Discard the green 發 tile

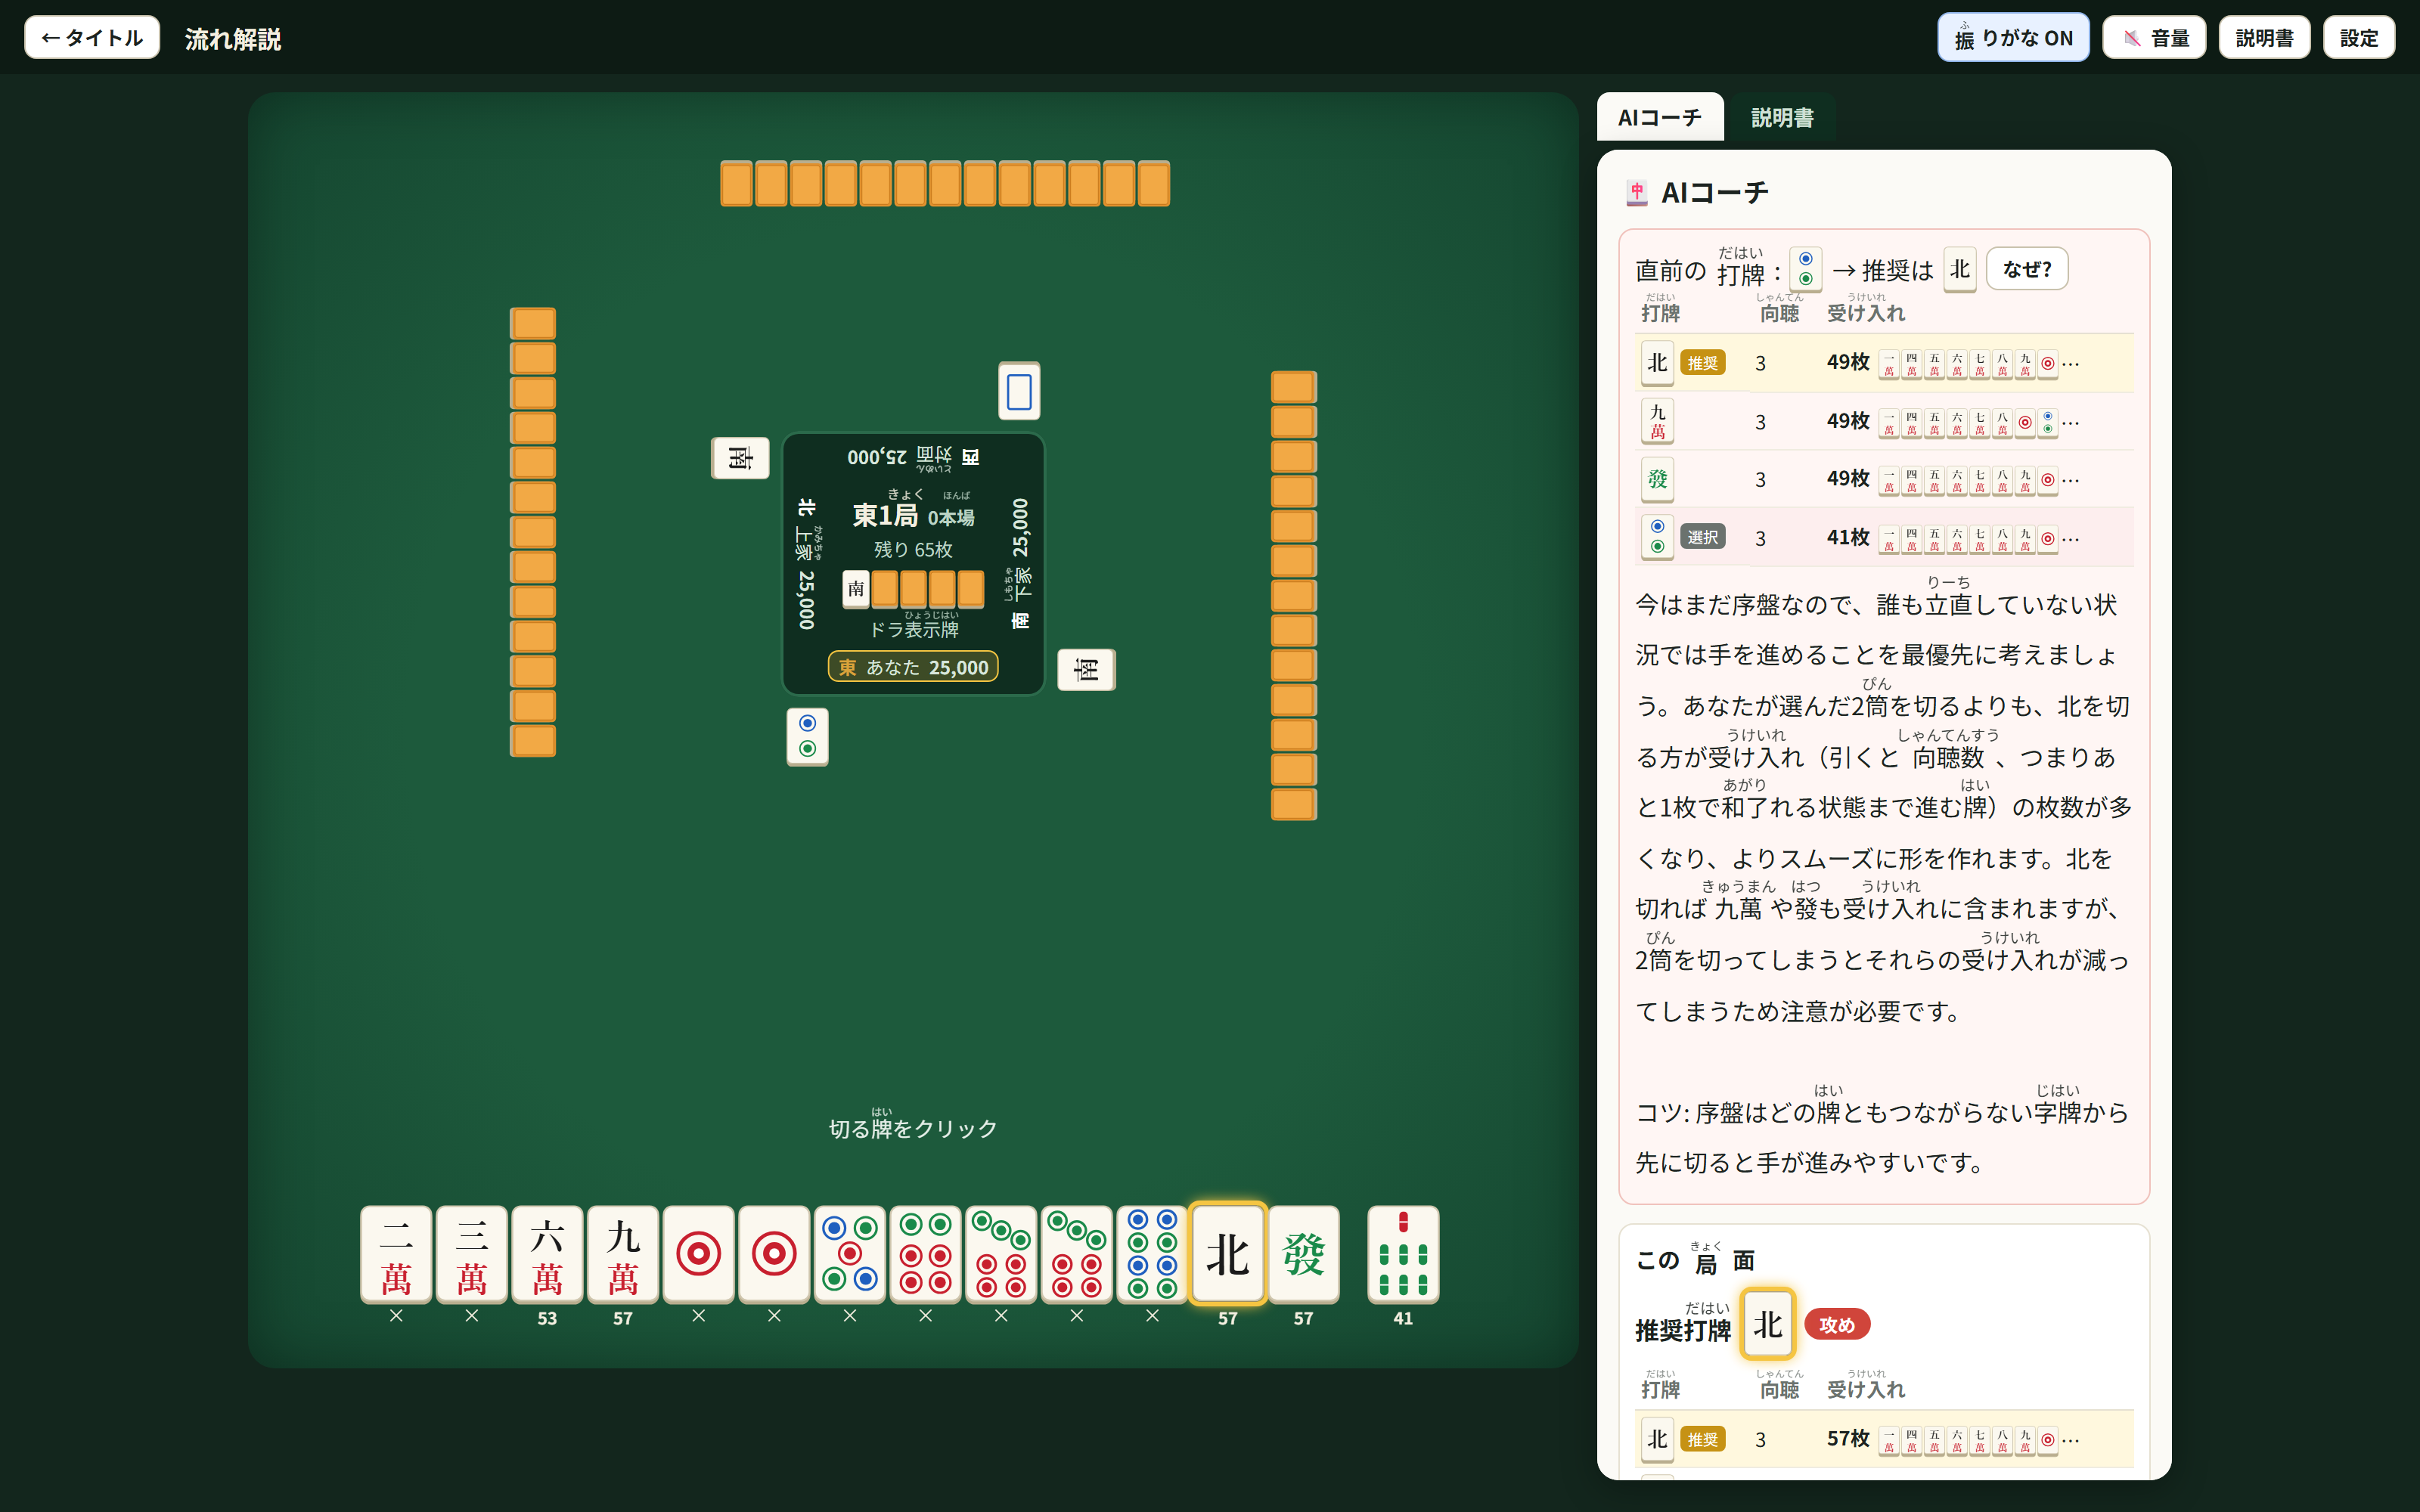click(1303, 1254)
